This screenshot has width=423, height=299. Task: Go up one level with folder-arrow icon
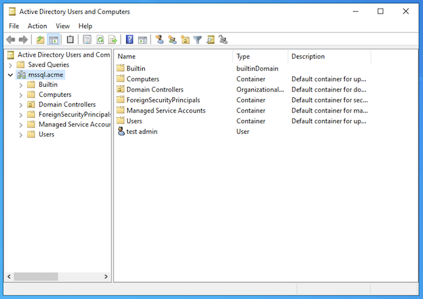coord(40,40)
